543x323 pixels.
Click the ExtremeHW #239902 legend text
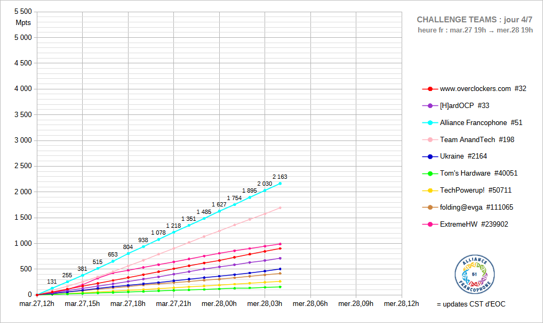tap(474, 225)
